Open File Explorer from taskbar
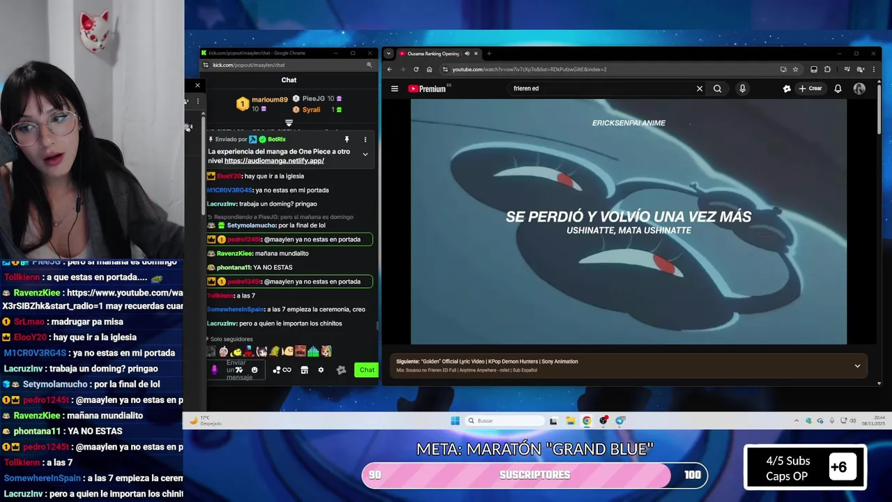This screenshot has width=892, height=502. 570,420
